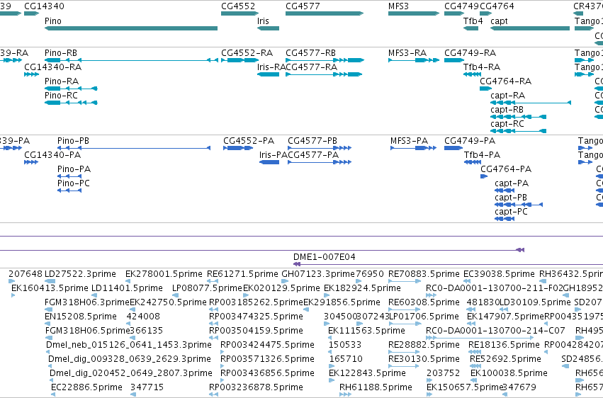Select the EC39038.5prime EST
Image resolution: width=603 pixels, height=398 pixels.
click(x=467, y=282)
